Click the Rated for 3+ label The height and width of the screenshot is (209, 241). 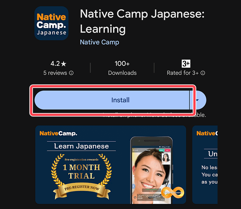click(x=183, y=73)
